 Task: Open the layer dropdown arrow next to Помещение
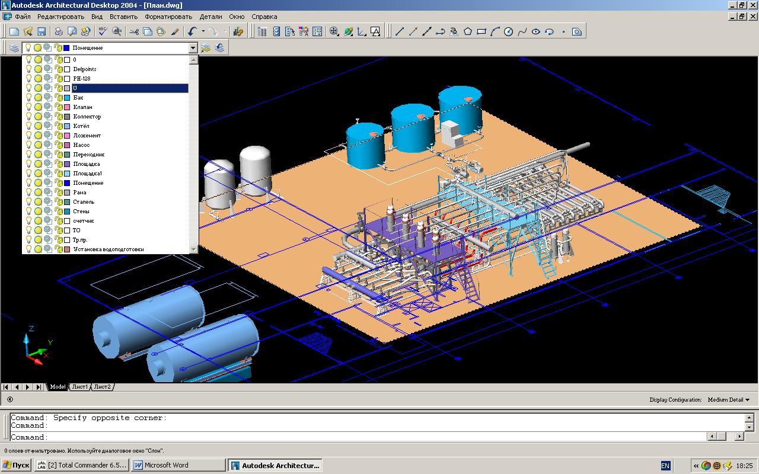(x=193, y=47)
